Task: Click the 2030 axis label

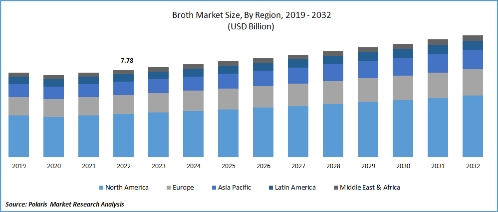Action: pos(403,166)
